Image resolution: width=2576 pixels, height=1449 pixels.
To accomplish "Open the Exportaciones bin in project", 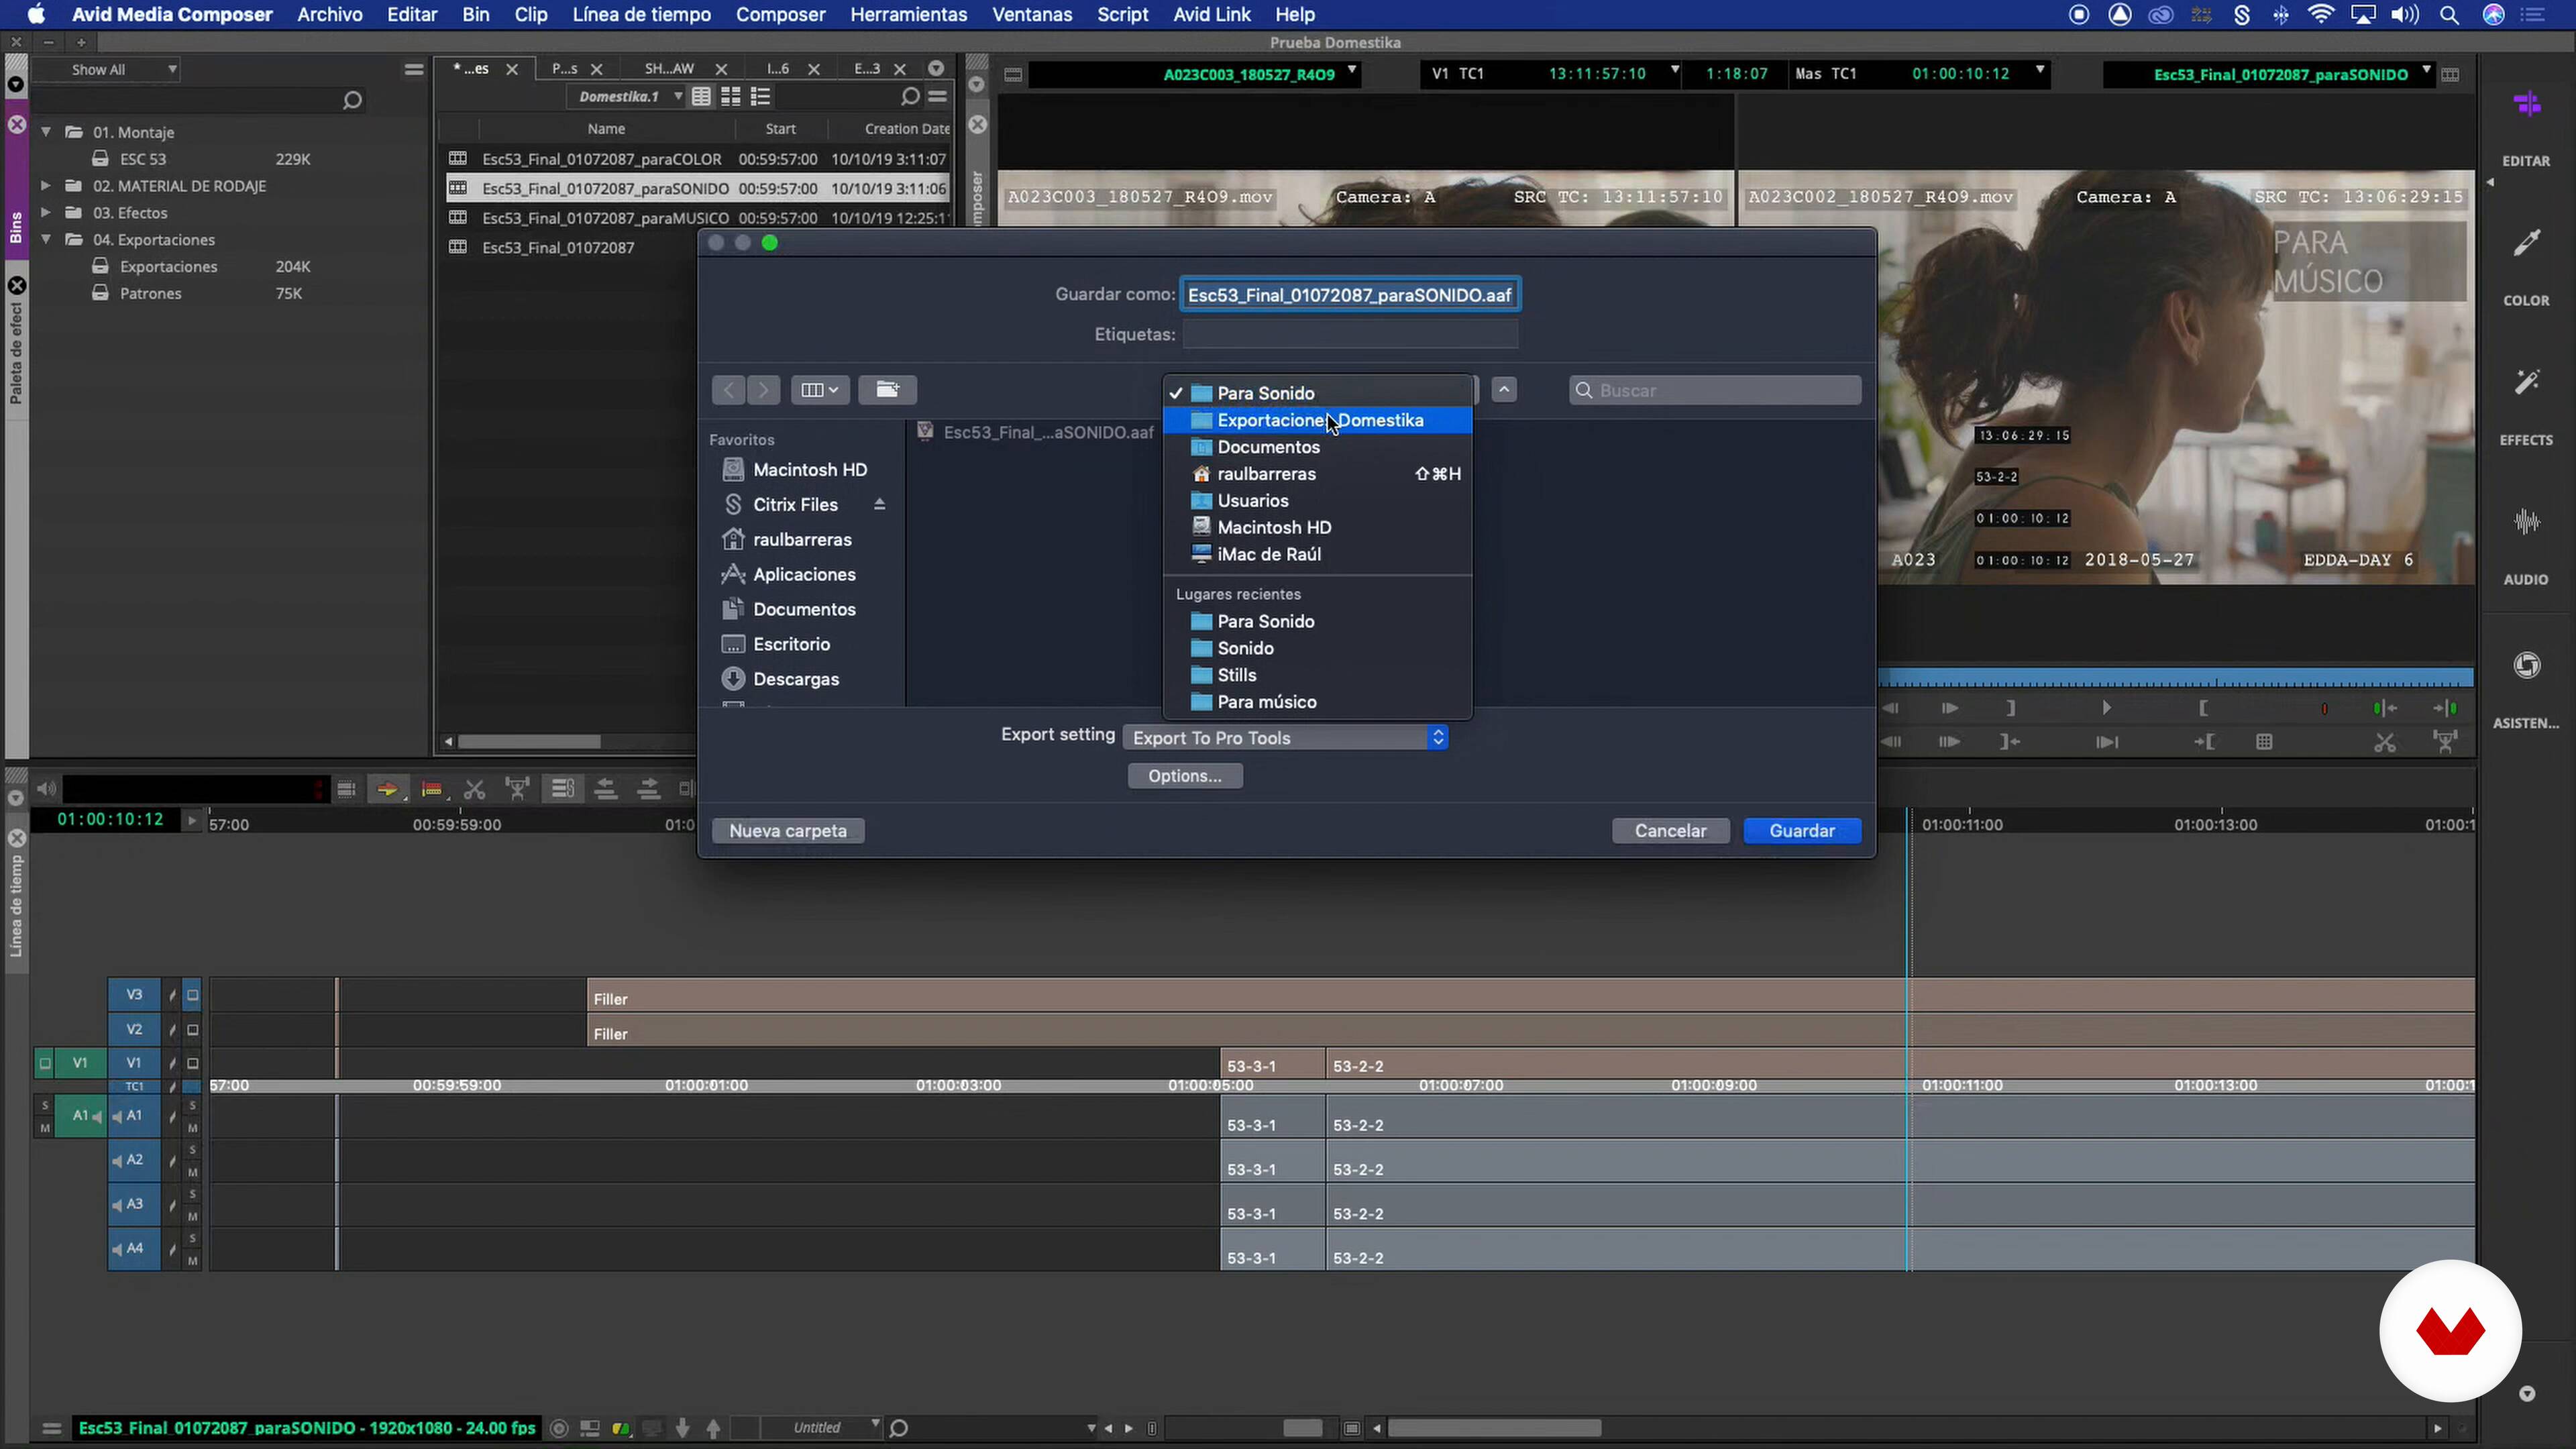I will [x=168, y=267].
